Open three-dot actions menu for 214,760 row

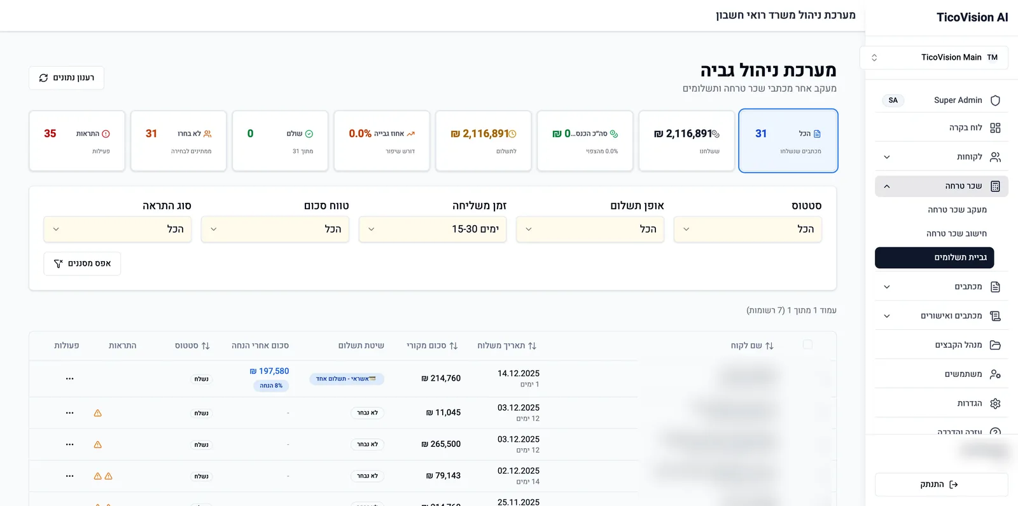coord(69,379)
